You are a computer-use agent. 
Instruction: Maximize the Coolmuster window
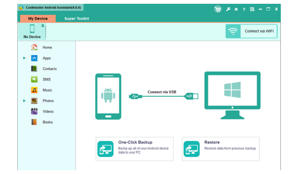coord(268,9)
